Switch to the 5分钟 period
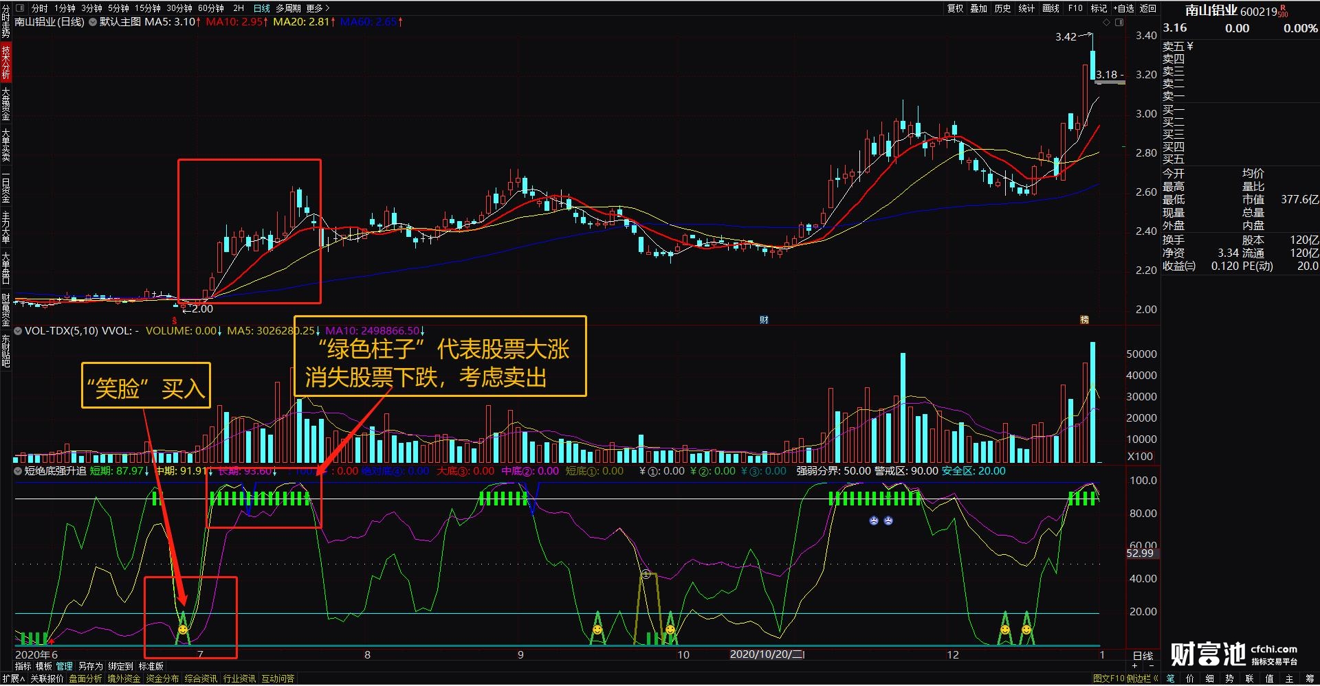1320x686 pixels. click(x=118, y=8)
